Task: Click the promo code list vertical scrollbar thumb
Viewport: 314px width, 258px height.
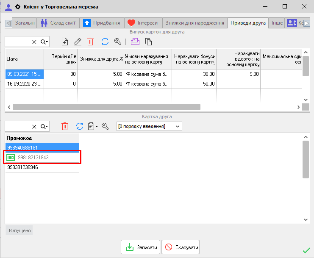Action: coord(306,159)
